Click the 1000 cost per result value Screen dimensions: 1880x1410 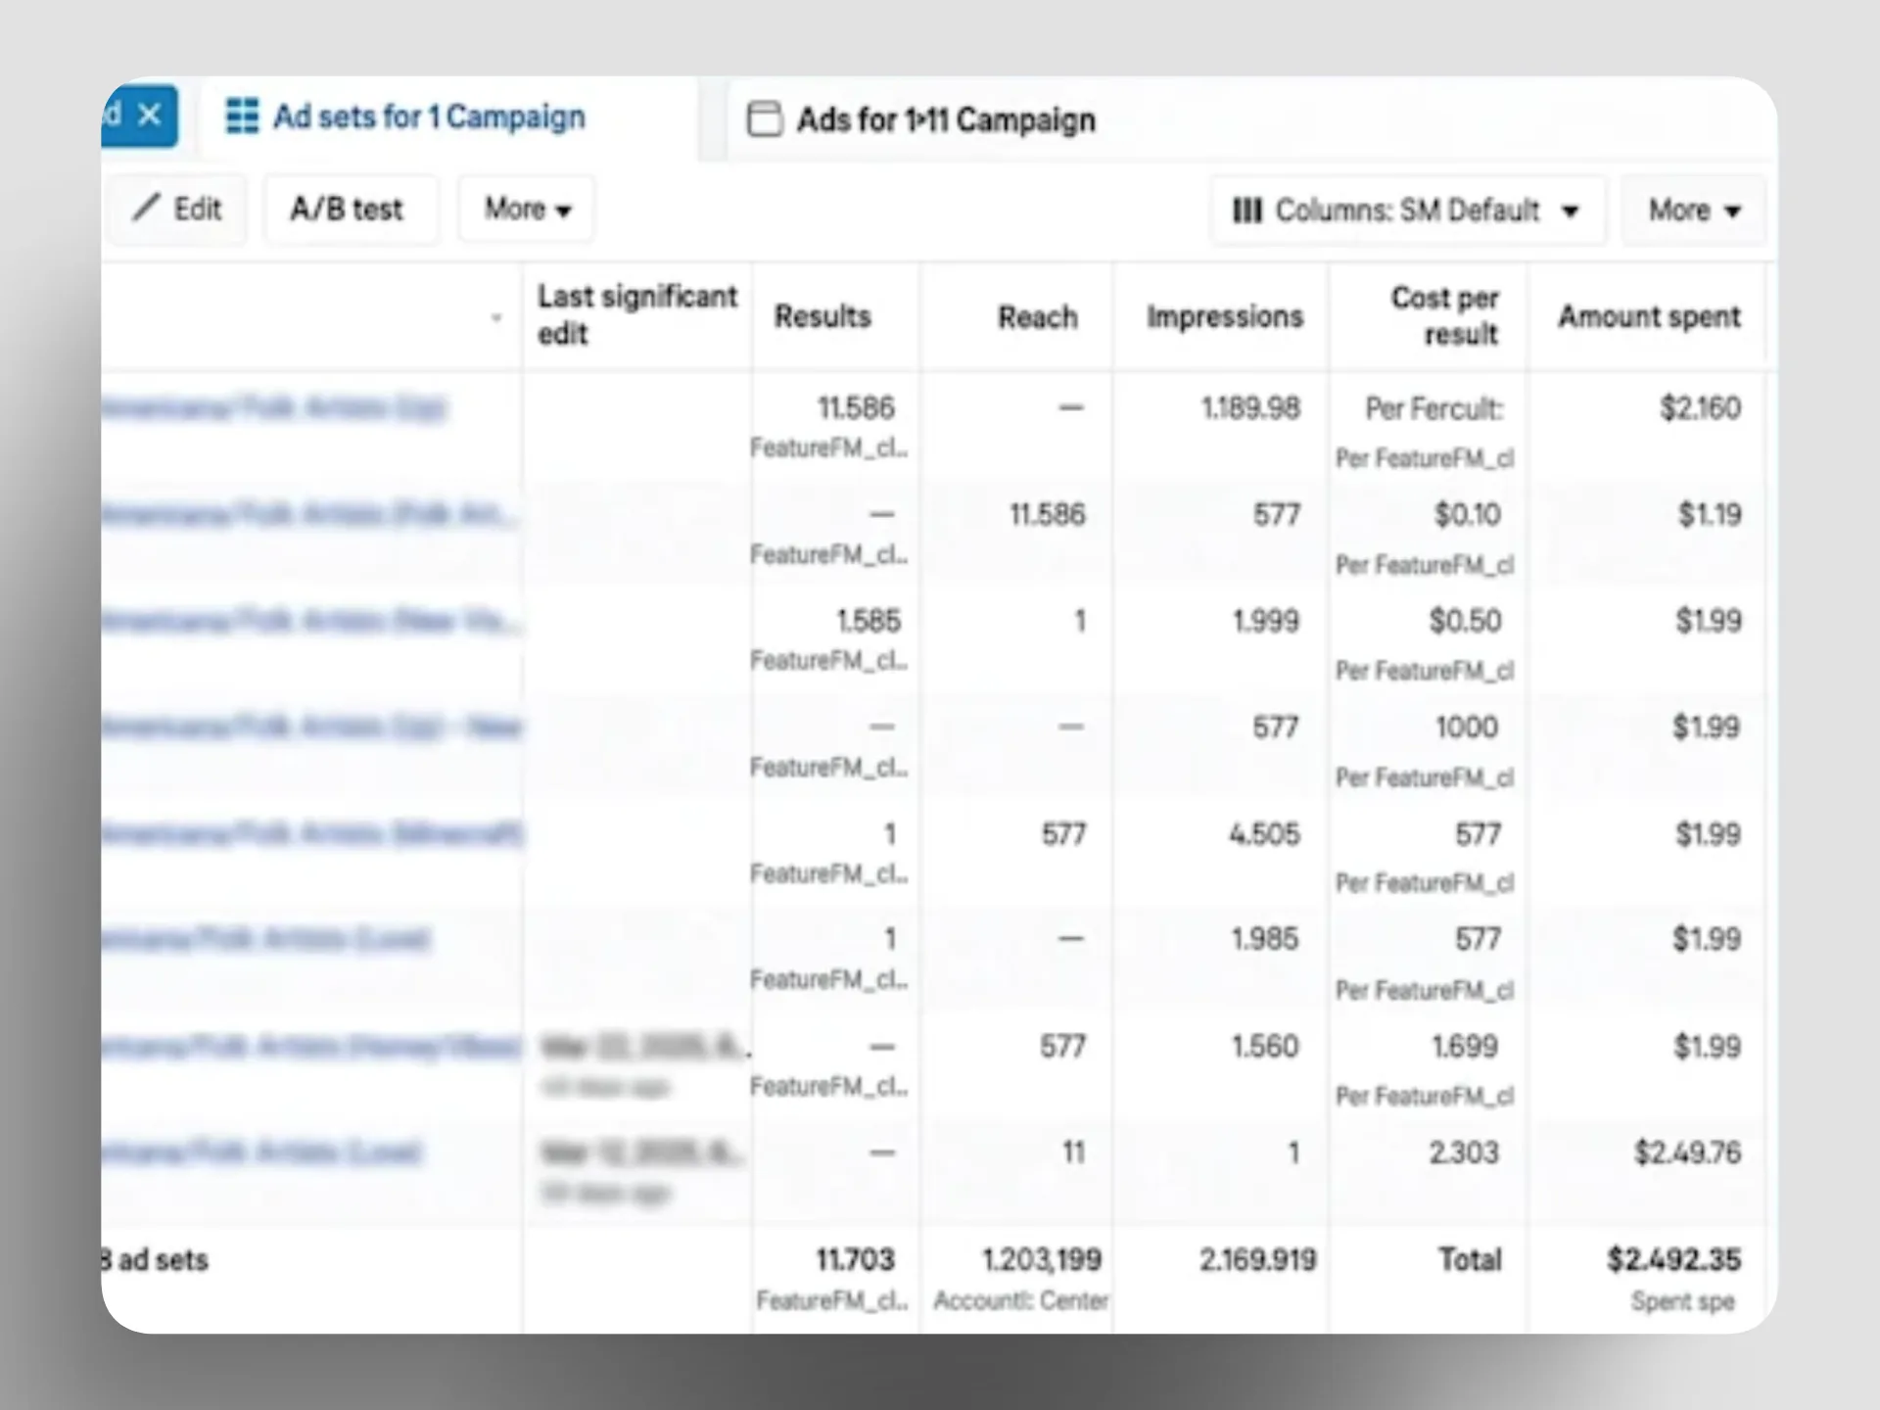(1467, 727)
